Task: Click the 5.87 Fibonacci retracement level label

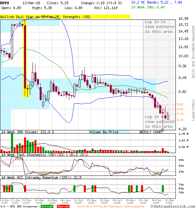Action: pyautogui.click(x=180, y=104)
